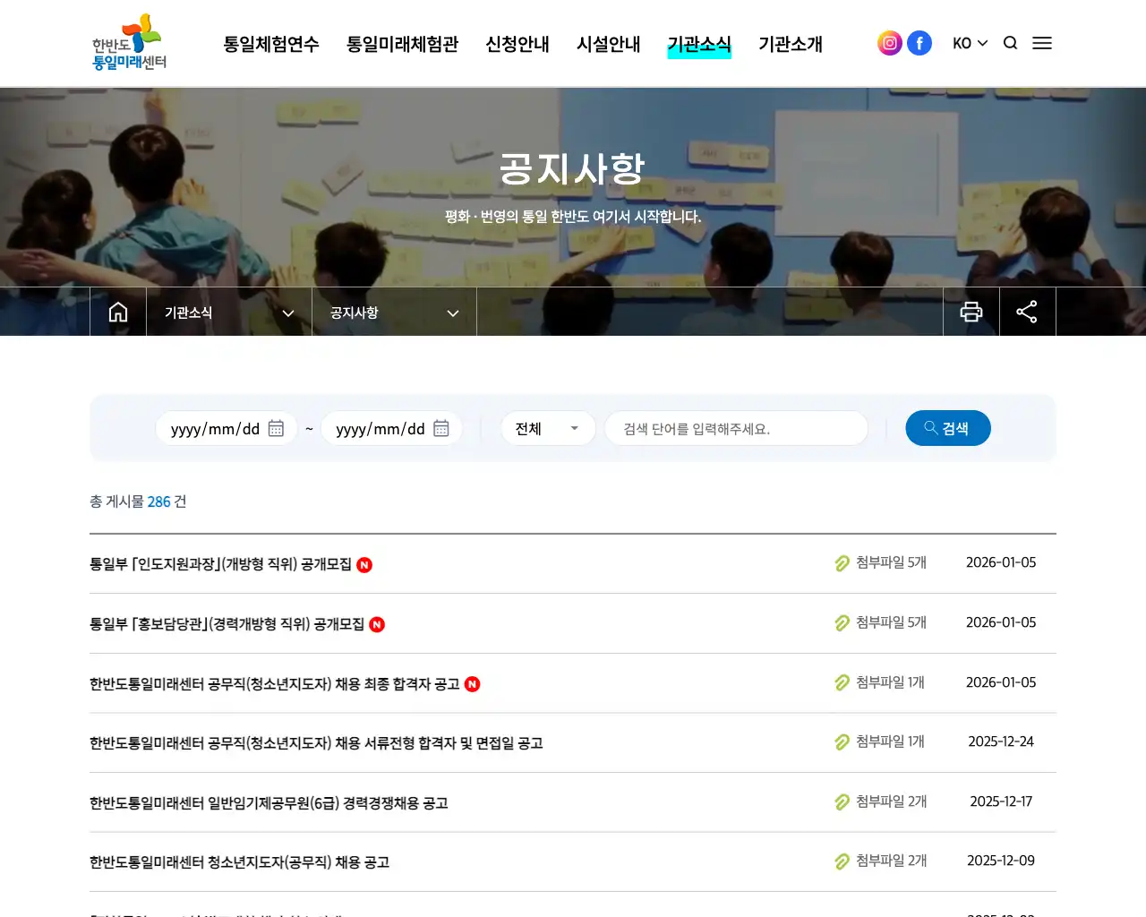Click the red N badge on the first notice

(363, 565)
